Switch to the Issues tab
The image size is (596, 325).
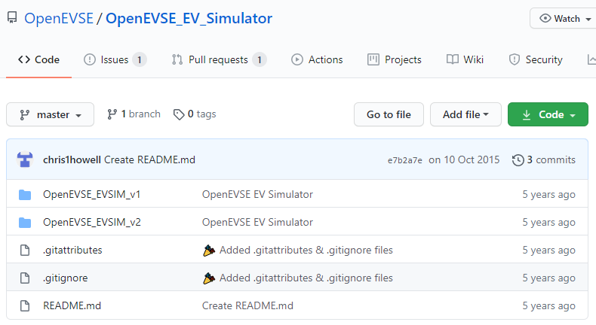coord(115,59)
